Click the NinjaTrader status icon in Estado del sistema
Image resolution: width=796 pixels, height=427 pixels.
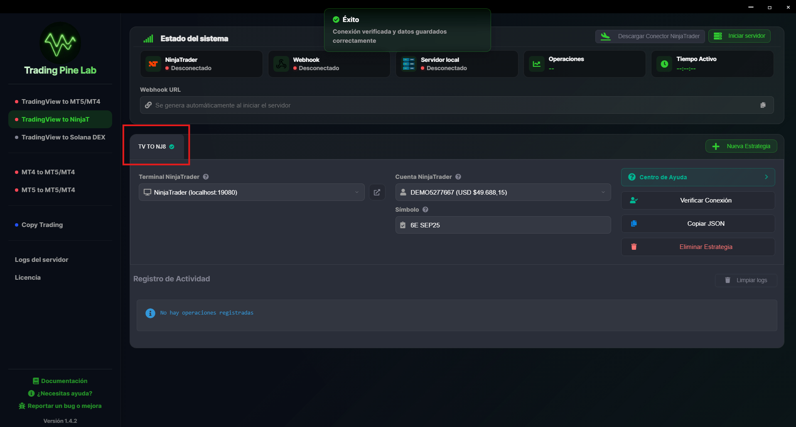coord(152,63)
